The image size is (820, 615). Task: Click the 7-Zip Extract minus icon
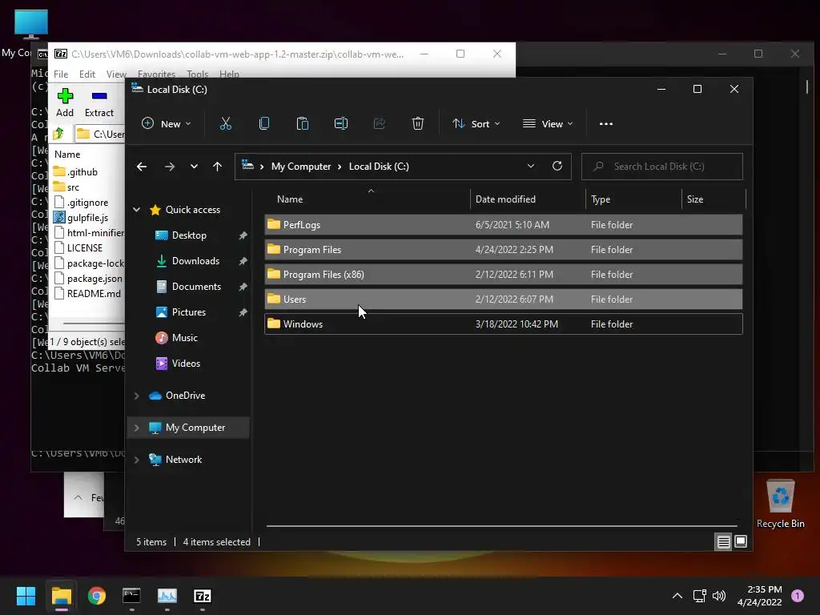[99, 96]
